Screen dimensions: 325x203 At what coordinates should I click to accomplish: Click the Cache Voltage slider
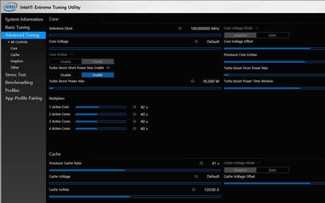(135, 184)
